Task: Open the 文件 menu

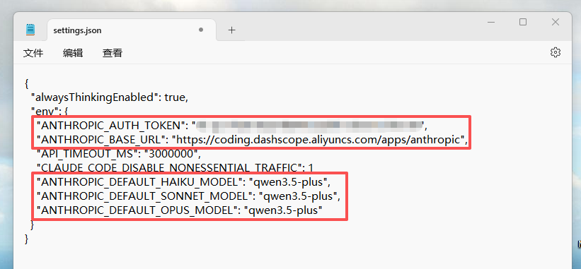Action: click(x=33, y=53)
